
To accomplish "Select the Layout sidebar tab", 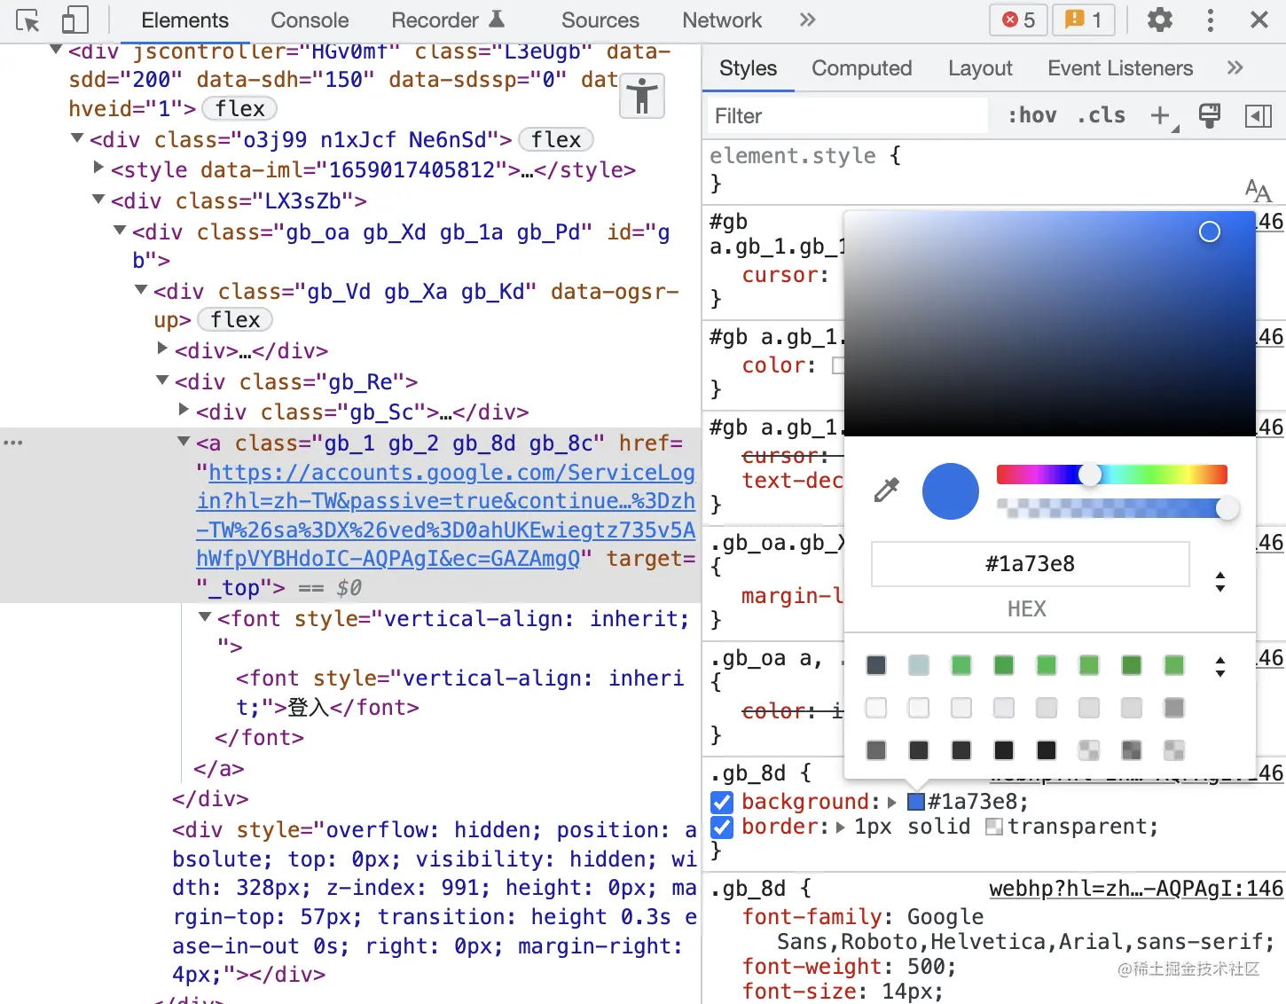I will pyautogui.click(x=980, y=68).
